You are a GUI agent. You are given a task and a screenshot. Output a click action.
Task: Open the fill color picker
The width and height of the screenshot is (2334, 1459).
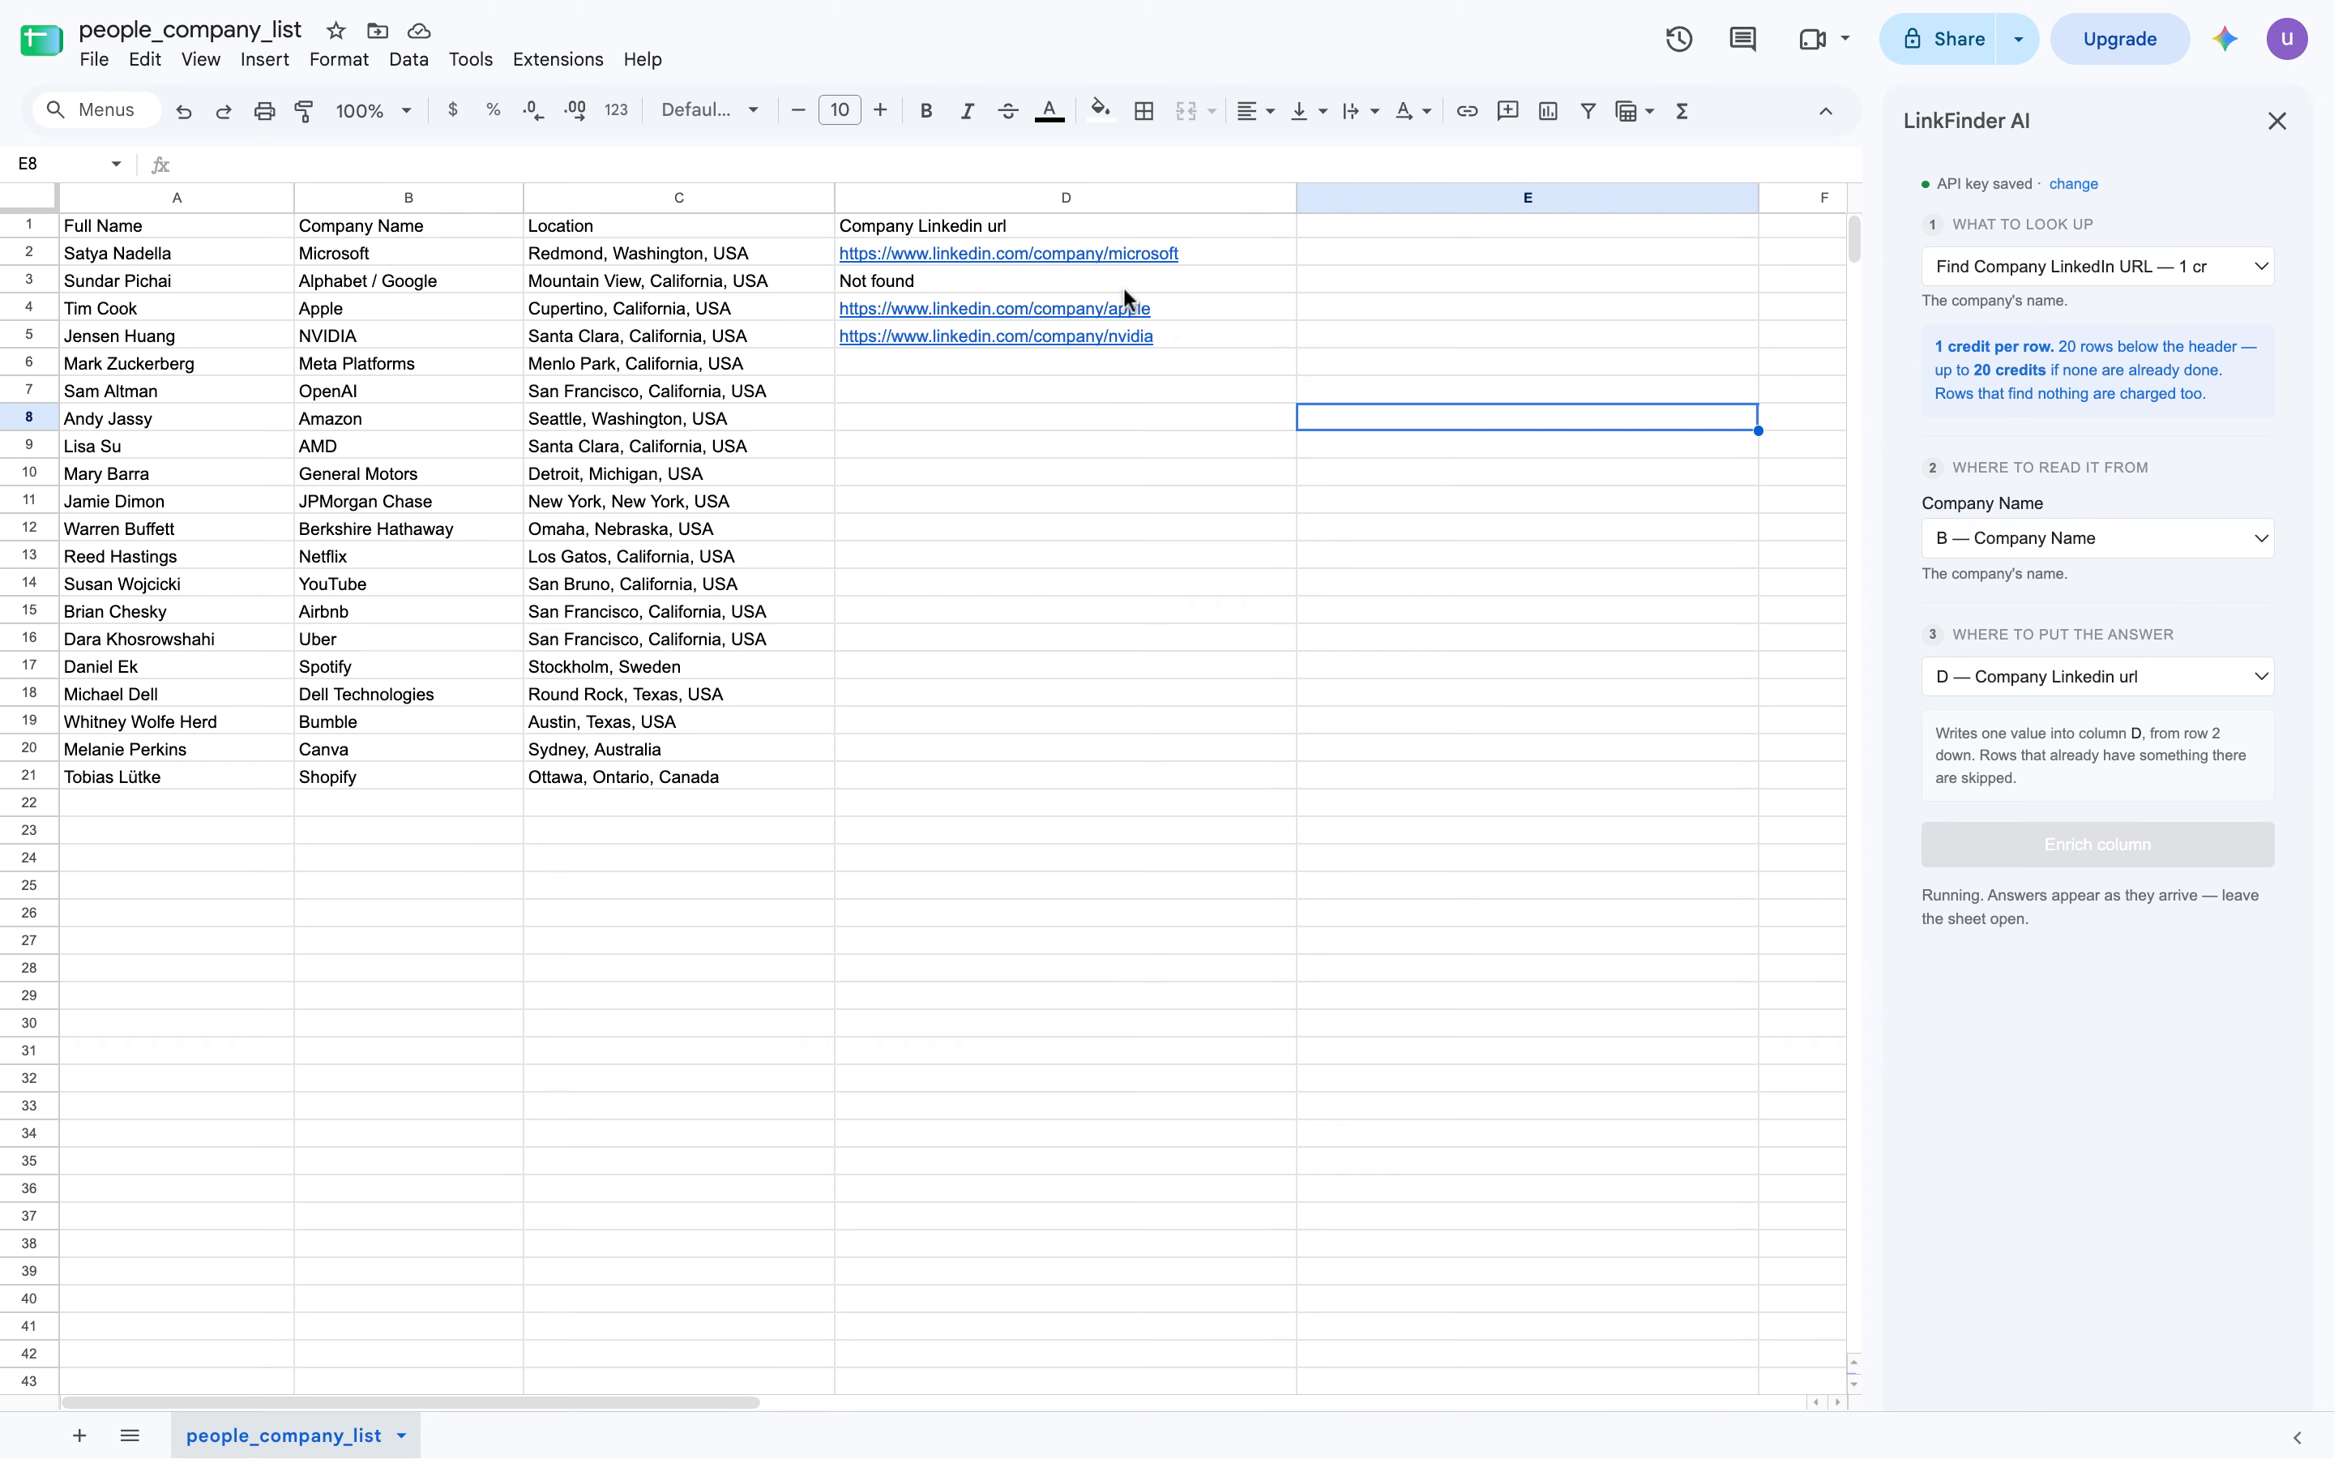click(1101, 110)
